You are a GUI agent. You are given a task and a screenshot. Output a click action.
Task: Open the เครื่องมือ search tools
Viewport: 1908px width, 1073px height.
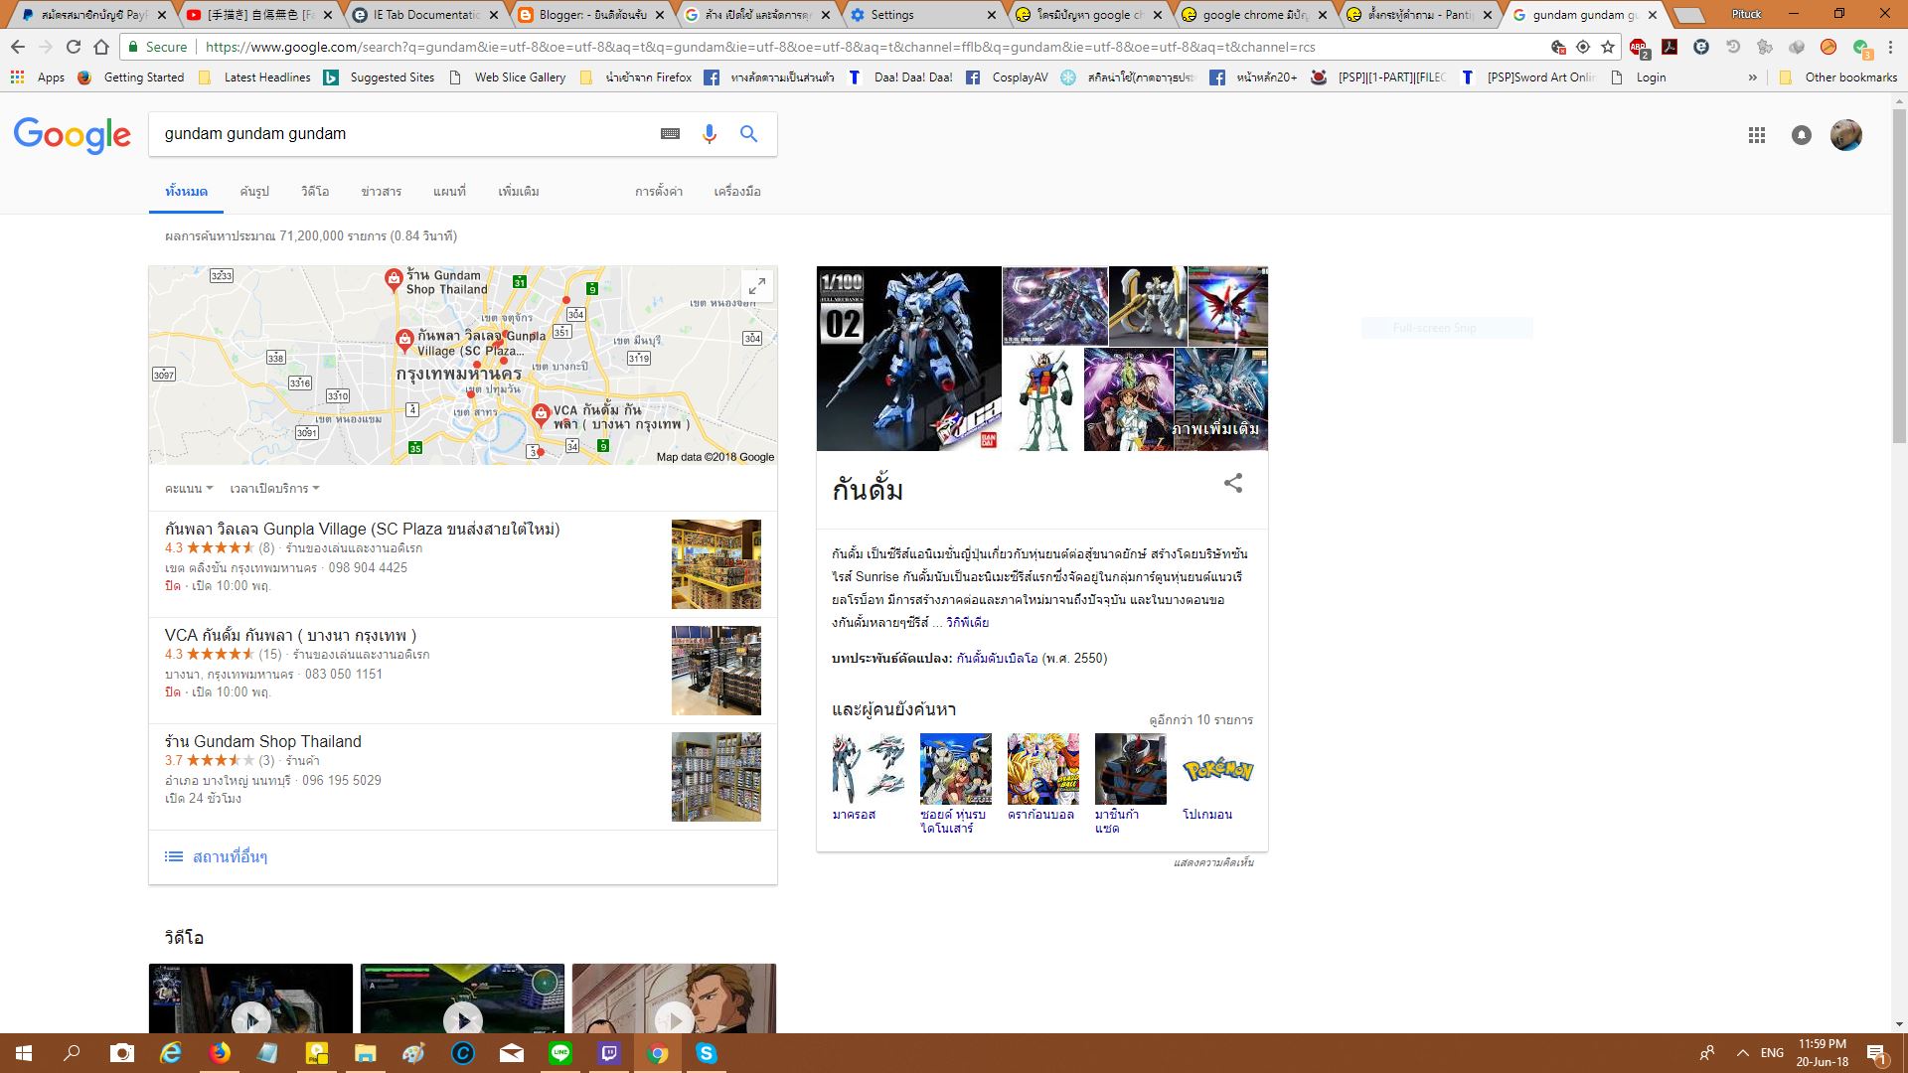[736, 192]
